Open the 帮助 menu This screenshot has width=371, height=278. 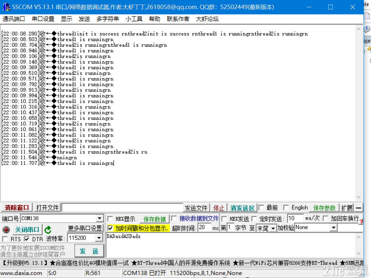coord(155,19)
